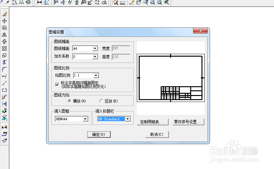Close the 图幅设置 dialog
The image size is (274, 169).
pos(201,31)
